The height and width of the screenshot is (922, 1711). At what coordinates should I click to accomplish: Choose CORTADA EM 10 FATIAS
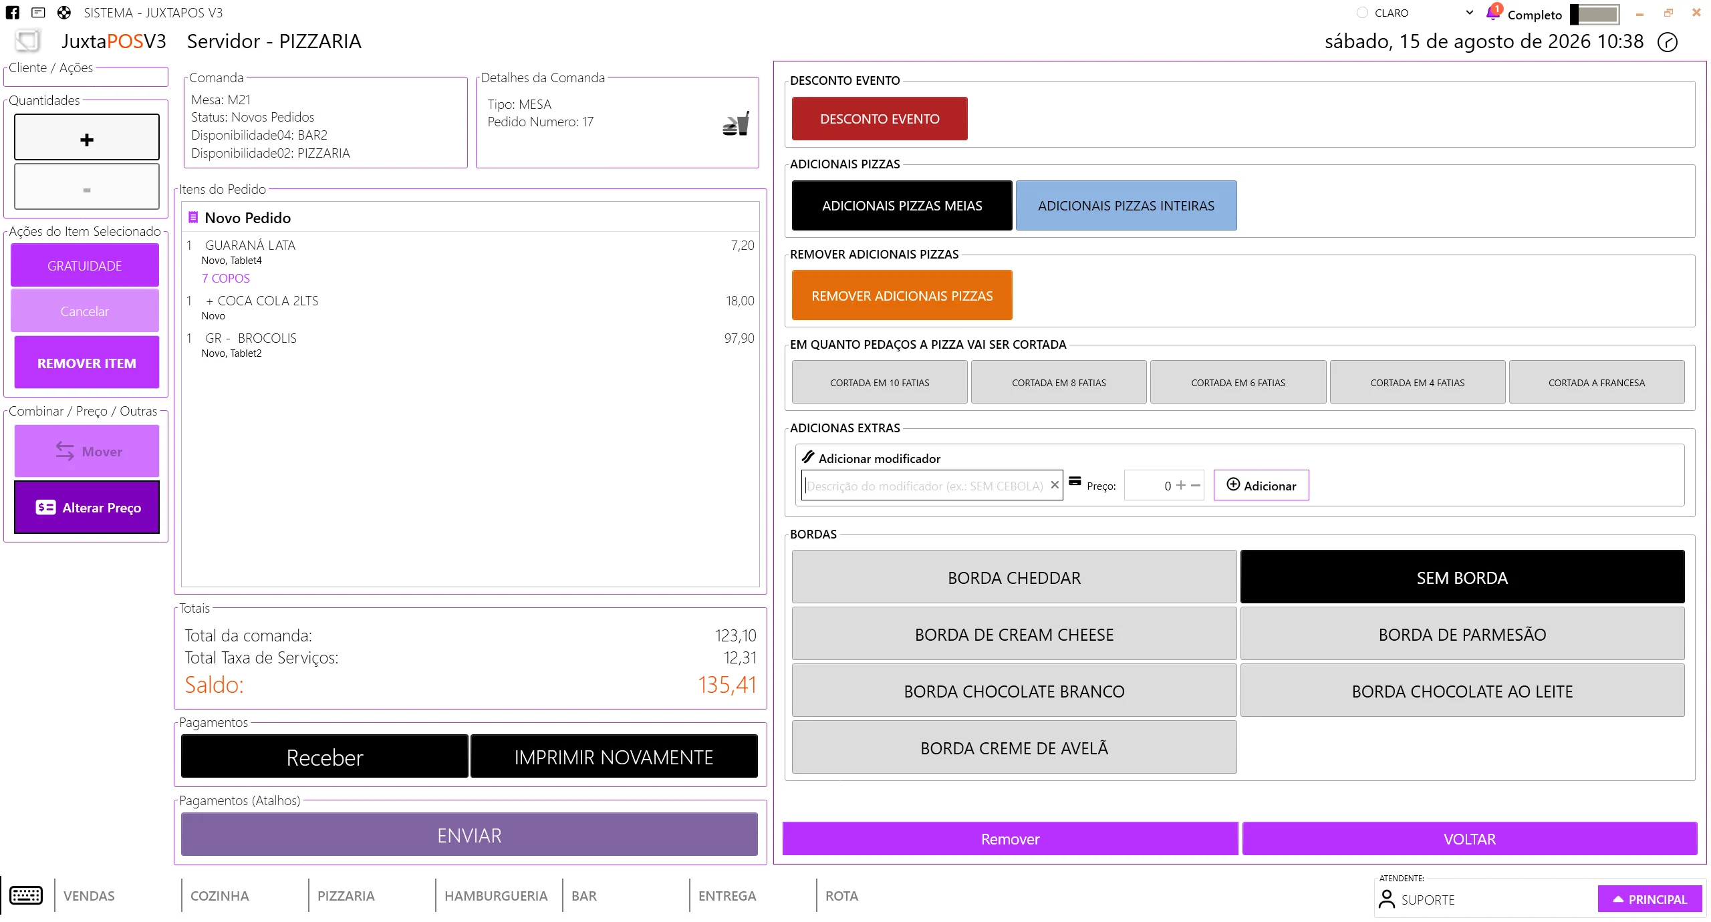pyautogui.click(x=880, y=382)
